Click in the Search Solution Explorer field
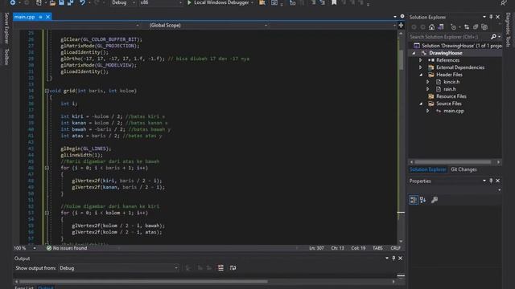 coord(449,37)
